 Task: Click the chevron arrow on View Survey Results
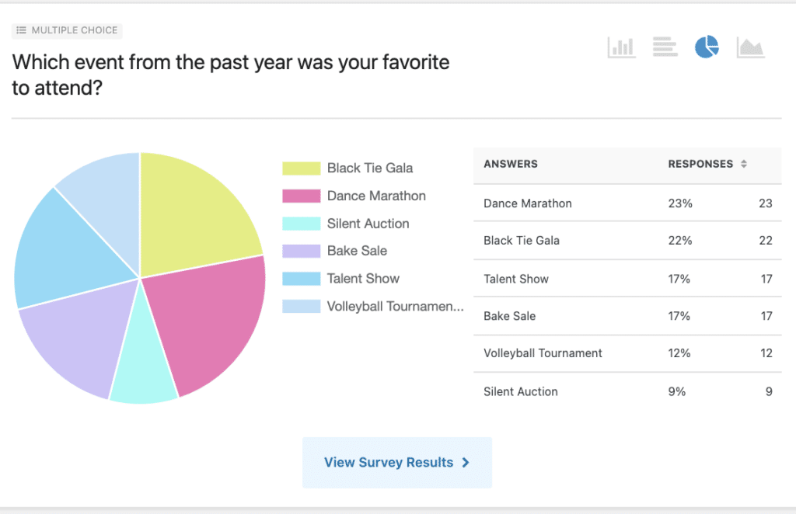click(466, 463)
